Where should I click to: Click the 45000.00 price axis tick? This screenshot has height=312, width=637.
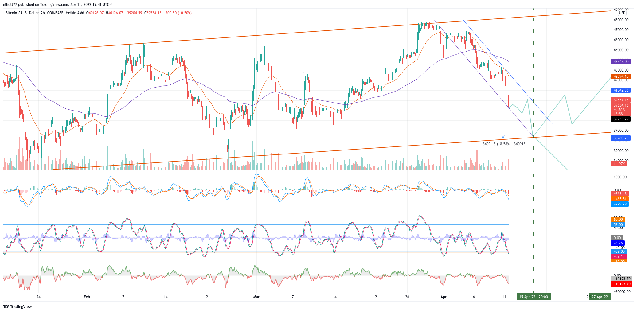pos(621,50)
